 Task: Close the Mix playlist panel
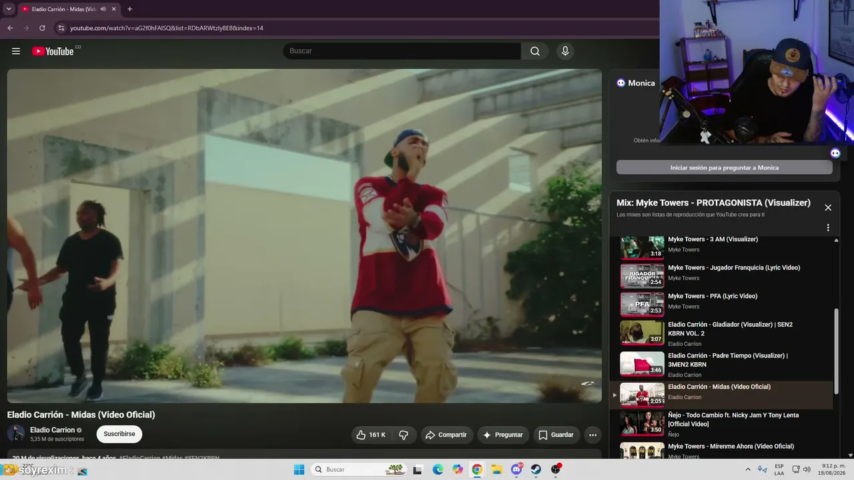(828, 207)
